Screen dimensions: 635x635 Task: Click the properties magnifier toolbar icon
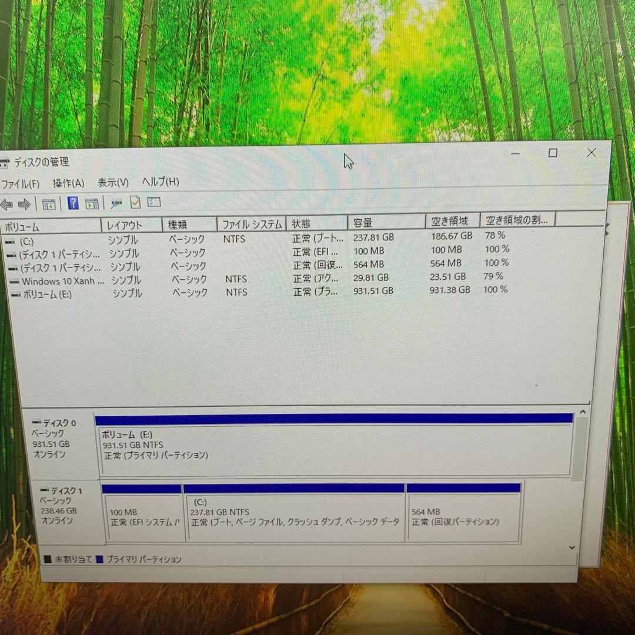pyautogui.click(x=116, y=203)
